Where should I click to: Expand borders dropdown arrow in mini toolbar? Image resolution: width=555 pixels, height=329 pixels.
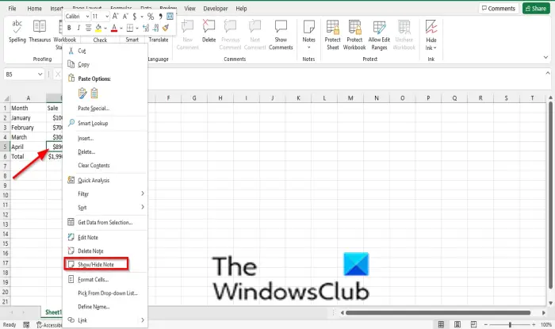(x=137, y=29)
